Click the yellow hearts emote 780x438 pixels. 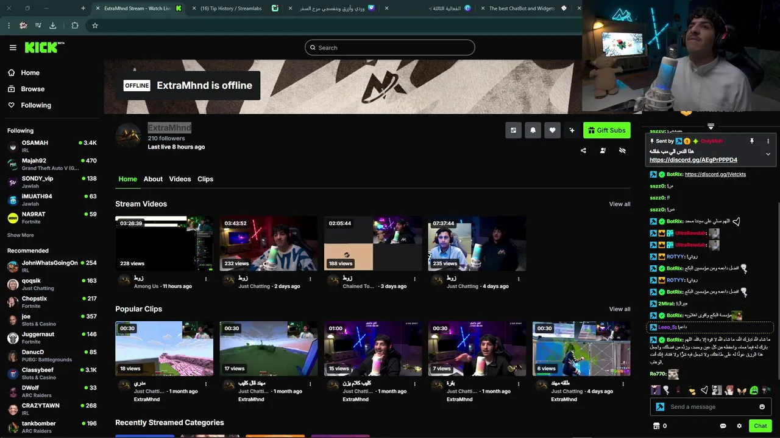[692, 390]
